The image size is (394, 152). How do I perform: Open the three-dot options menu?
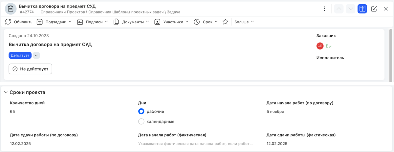pos(324,9)
